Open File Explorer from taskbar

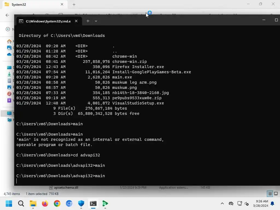coord(33,203)
